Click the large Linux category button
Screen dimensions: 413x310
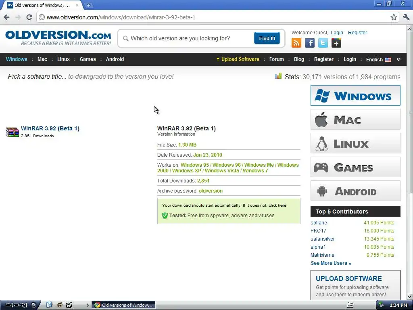pyautogui.click(x=355, y=143)
